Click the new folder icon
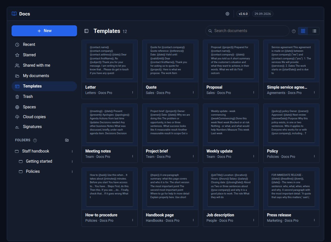This screenshot has width=331, height=242. pyautogui.click(x=67, y=140)
